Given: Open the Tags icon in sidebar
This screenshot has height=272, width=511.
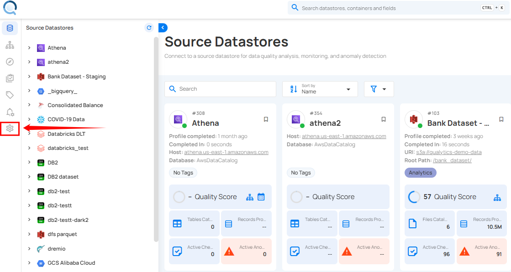Looking at the screenshot, I should click(x=10, y=95).
